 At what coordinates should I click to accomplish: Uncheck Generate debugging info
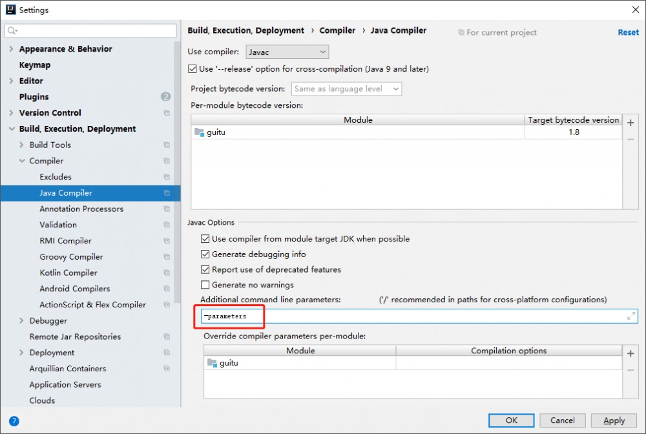(205, 254)
